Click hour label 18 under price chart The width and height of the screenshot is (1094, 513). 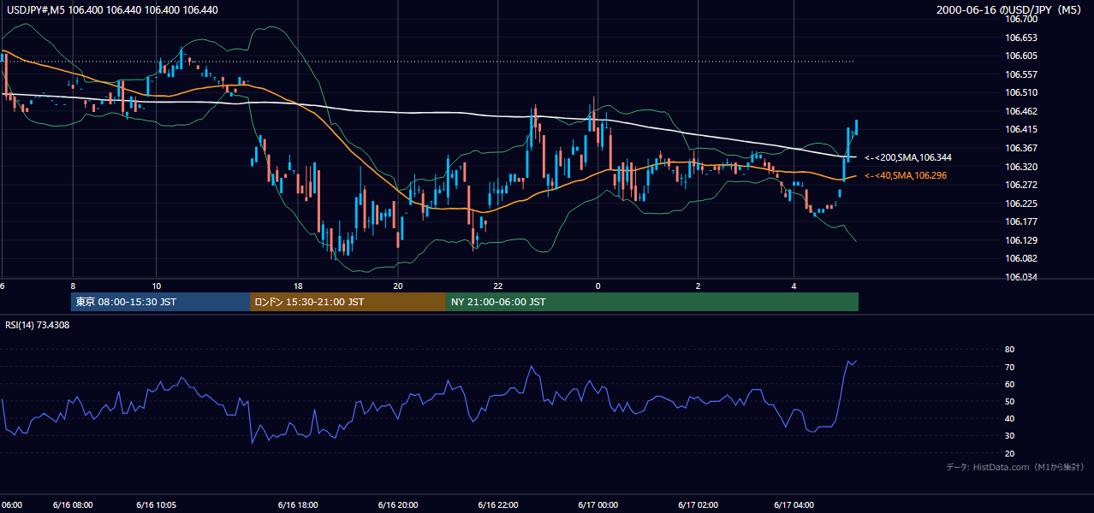pos(298,286)
